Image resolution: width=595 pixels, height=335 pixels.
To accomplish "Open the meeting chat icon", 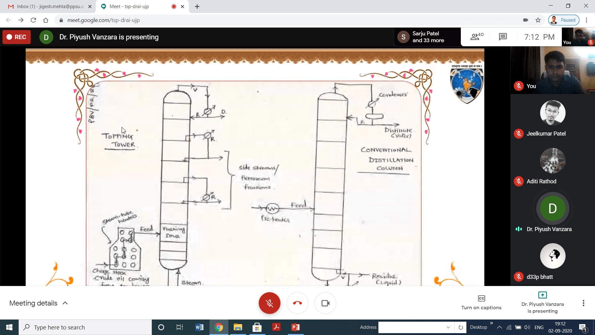I will (x=503, y=37).
